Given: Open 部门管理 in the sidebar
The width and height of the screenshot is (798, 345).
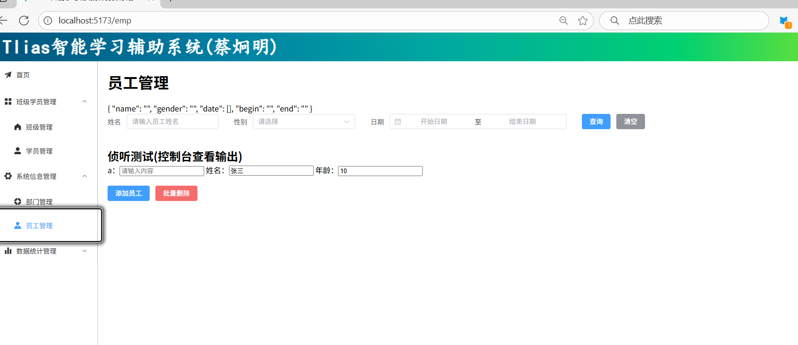Looking at the screenshot, I should point(39,201).
